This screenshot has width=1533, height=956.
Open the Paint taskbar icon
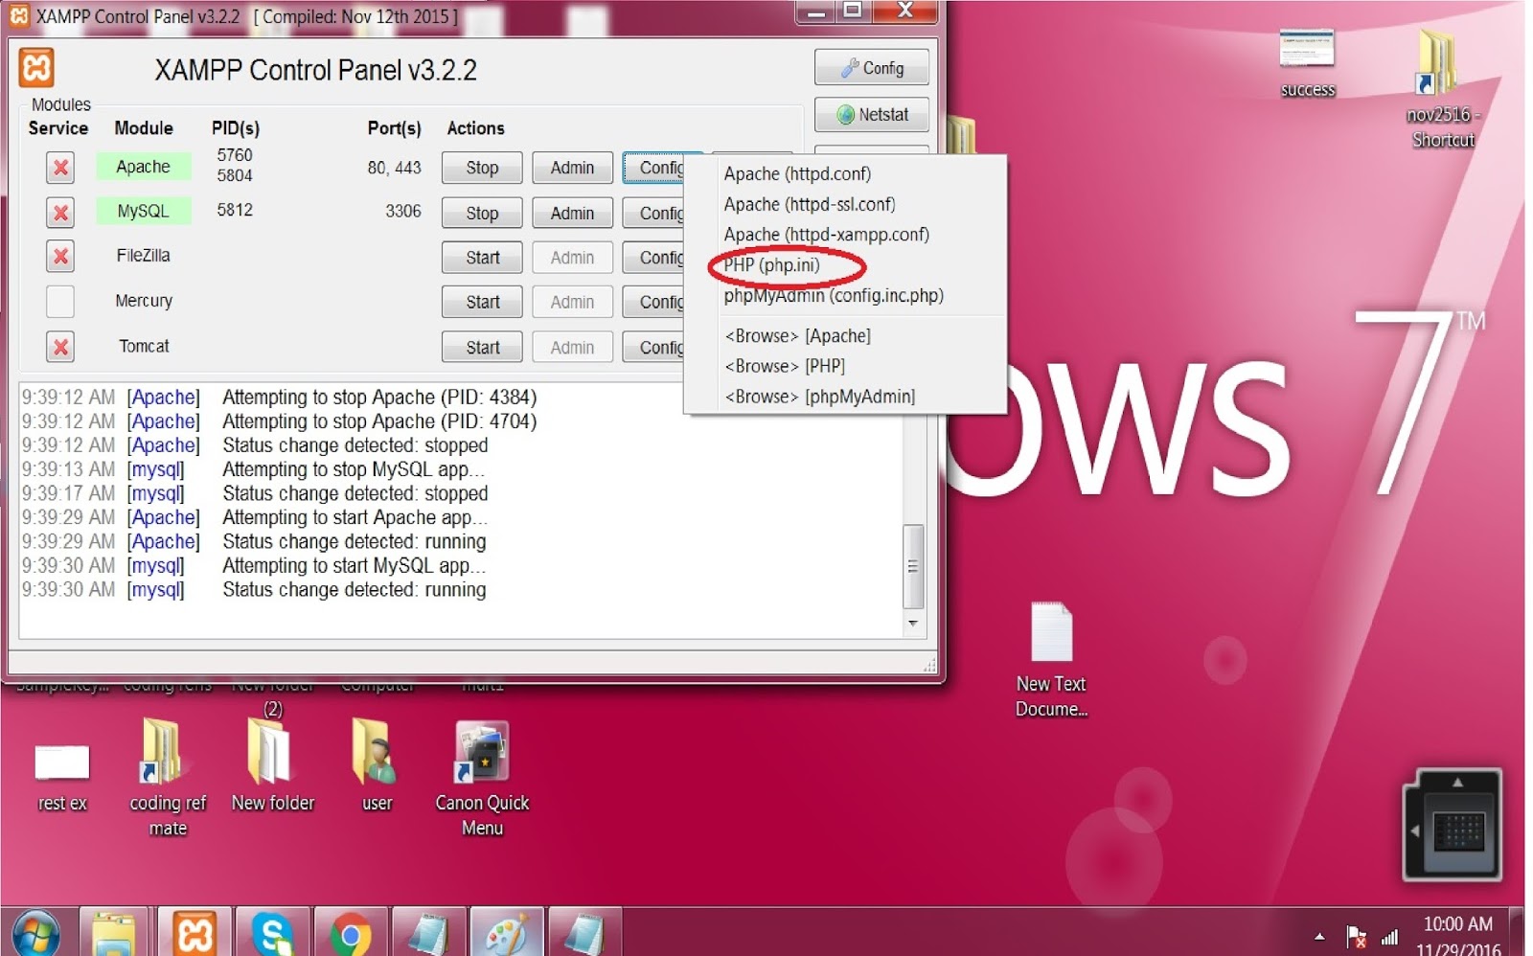tap(507, 933)
